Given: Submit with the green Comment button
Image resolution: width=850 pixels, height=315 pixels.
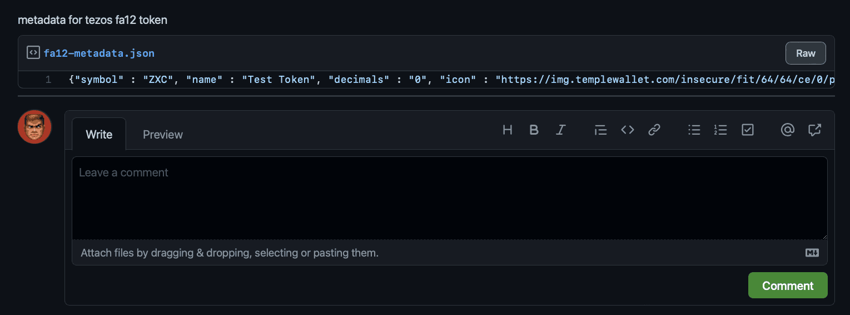Looking at the screenshot, I should (787, 286).
